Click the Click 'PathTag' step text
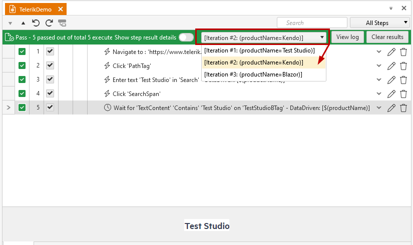413x245 pixels. [x=132, y=66]
